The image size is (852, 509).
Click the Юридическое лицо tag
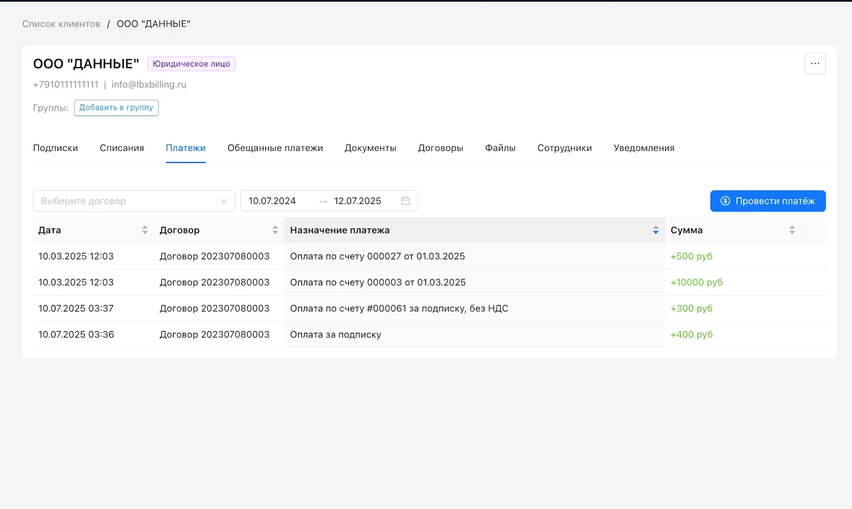tap(191, 64)
